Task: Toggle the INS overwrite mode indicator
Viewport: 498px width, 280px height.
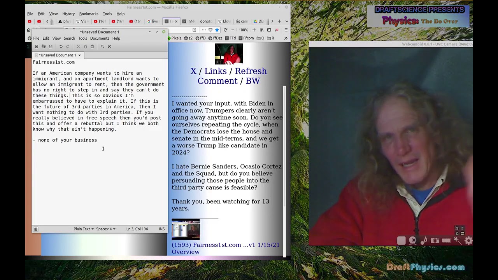Action: [161, 229]
